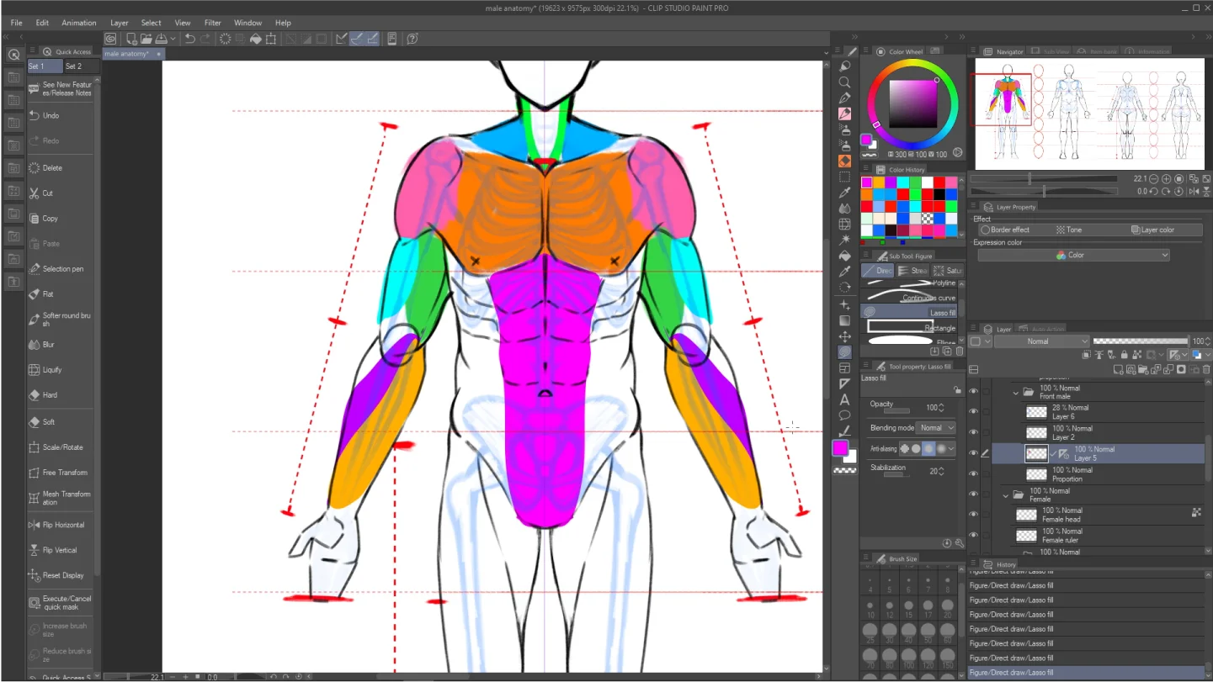Click Lock layer padlock icon
Screen dimensions: 1213x682
tap(1124, 355)
